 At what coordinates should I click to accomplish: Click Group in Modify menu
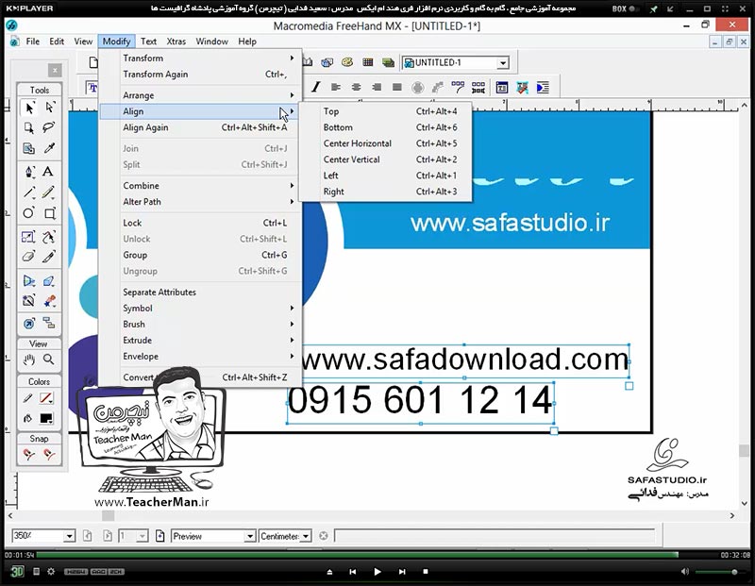[x=201, y=255]
